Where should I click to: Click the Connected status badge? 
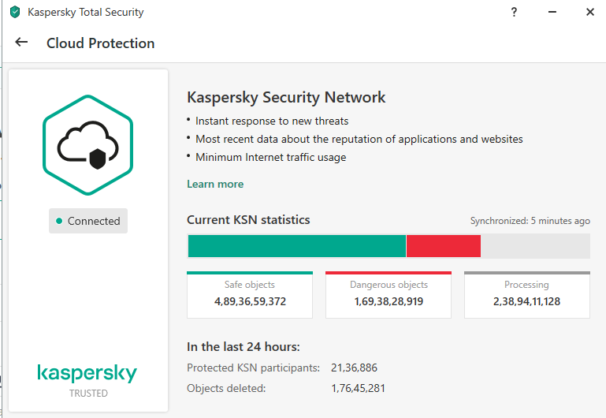click(x=88, y=221)
